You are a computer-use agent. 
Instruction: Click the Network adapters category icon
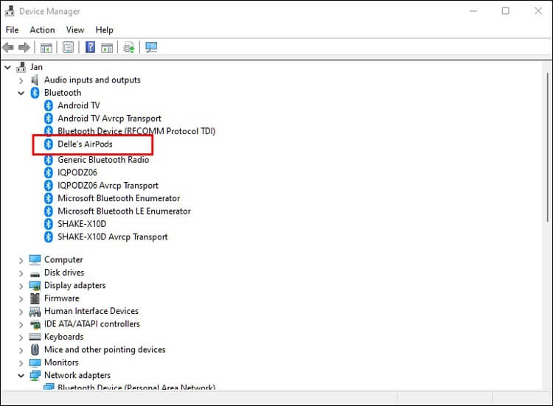(35, 375)
